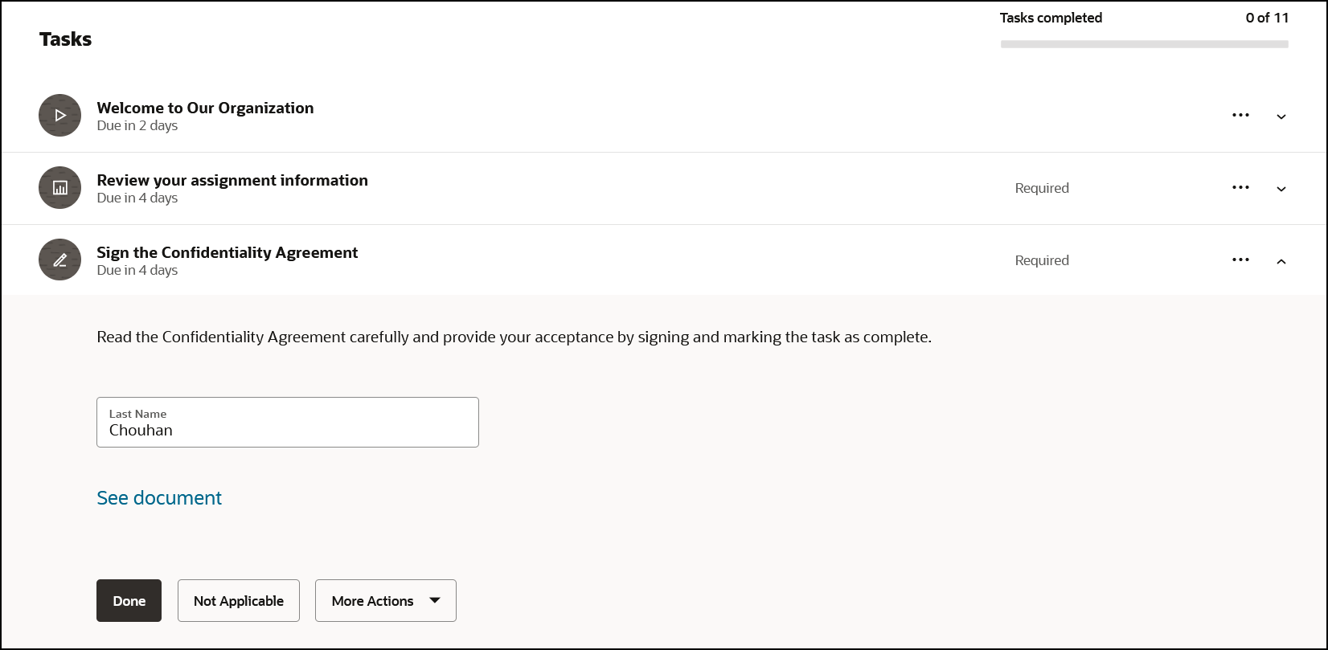Screen dimensions: 1328x650
Task: Select the Review your assignment information title
Action: pos(232,180)
